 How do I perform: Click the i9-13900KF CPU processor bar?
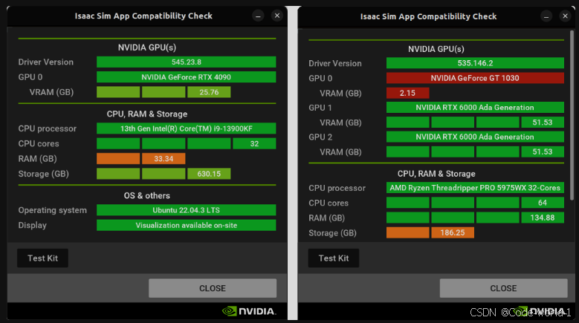tap(186, 128)
